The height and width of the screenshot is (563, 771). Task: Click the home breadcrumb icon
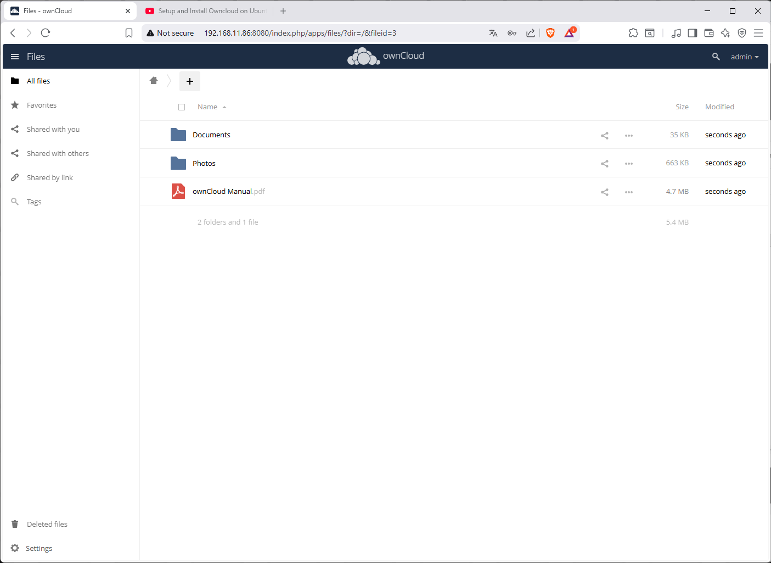(x=154, y=81)
